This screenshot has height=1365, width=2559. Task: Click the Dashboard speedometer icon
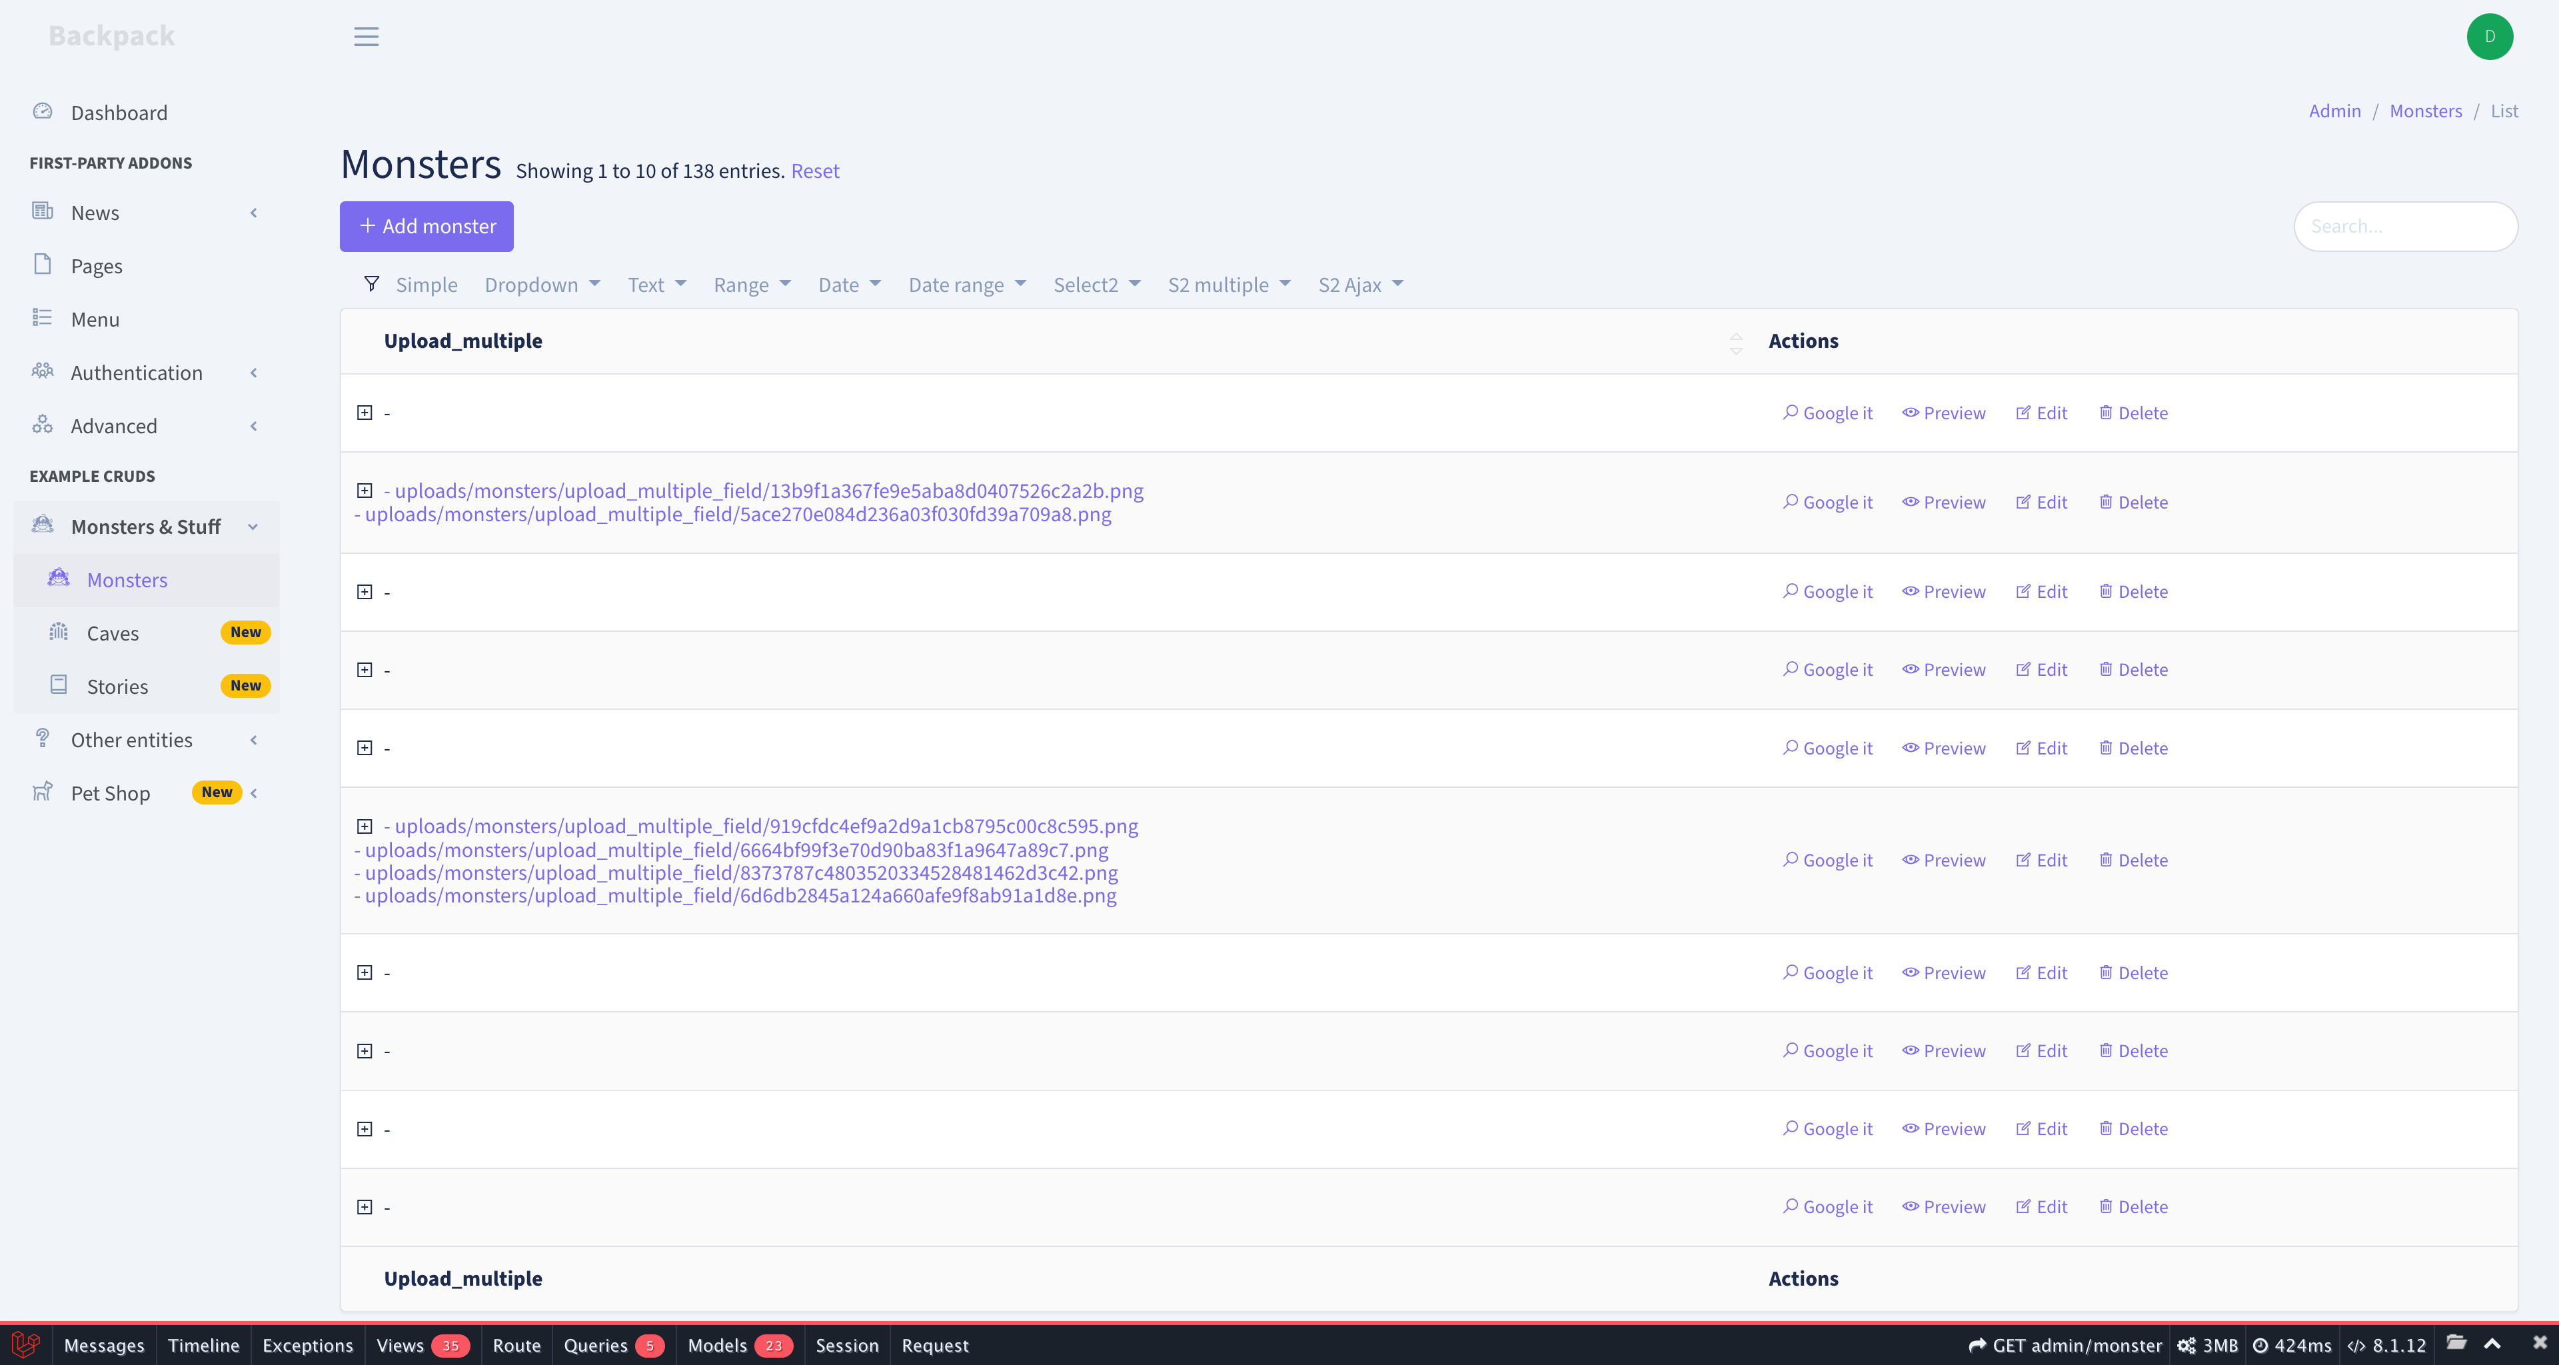tap(42, 111)
